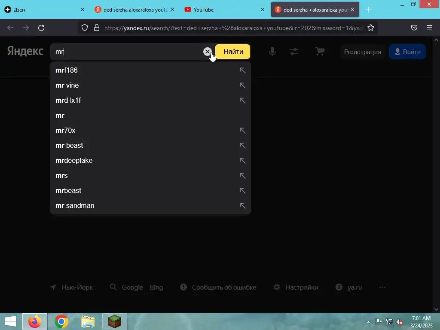
Task: Insert mrbeast using its arrow icon
Action: (242, 190)
